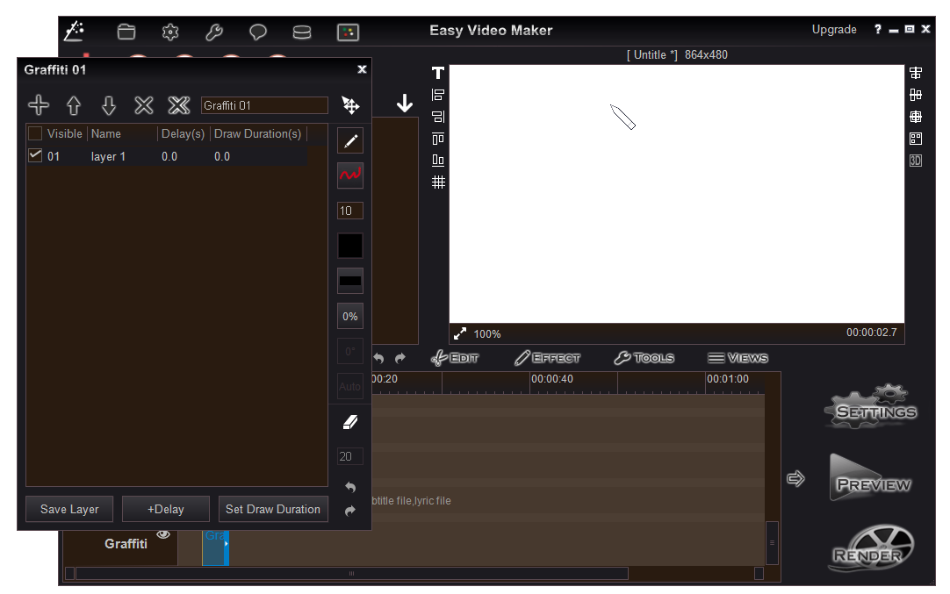The image size is (950, 594).
Task: Toggle fullscreen expand icon under preview
Action: tap(460, 333)
